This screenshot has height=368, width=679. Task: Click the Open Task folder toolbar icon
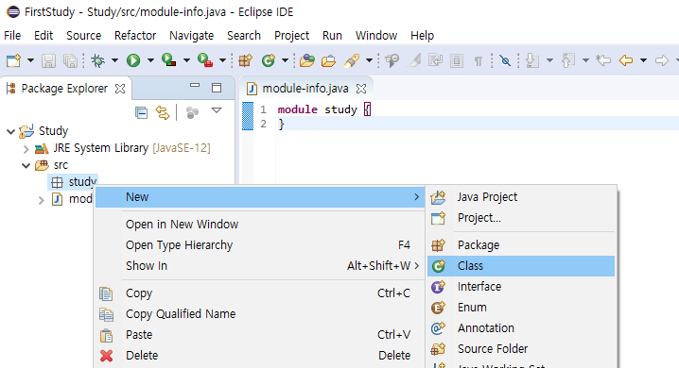click(328, 61)
